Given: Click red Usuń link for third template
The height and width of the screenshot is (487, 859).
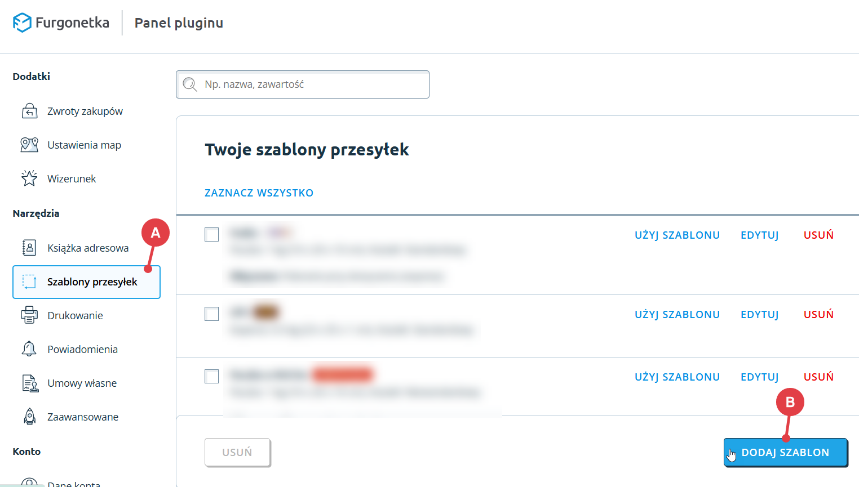Looking at the screenshot, I should 818,377.
